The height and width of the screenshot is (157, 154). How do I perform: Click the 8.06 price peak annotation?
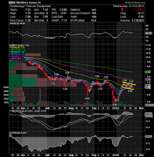67,73
